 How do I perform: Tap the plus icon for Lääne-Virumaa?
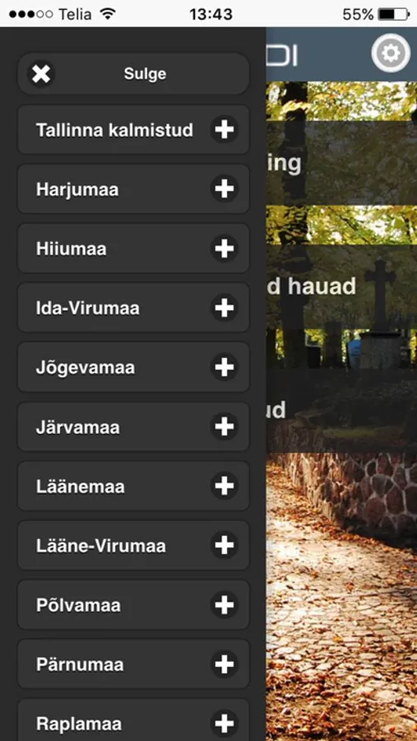pos(225,545)
